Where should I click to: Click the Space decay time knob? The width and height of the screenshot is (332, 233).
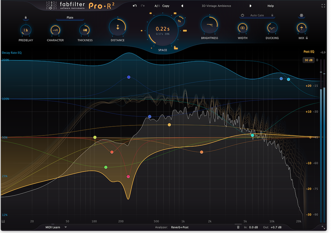163,31
